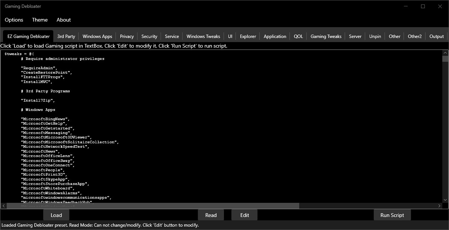This screenshot has height=230, width=449.
Task: Open the Theme menu
Action: [x=39, y=20]
